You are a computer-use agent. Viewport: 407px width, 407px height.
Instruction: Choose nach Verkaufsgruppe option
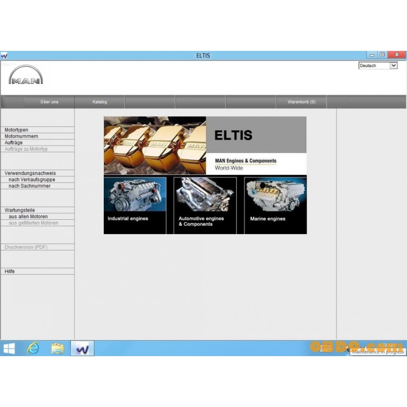pos(37,180)
